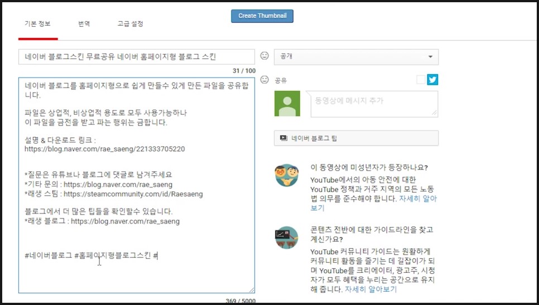Click the 369 / 5000 description counter
The width and height of the screenshot is (539, 305).
240,301
